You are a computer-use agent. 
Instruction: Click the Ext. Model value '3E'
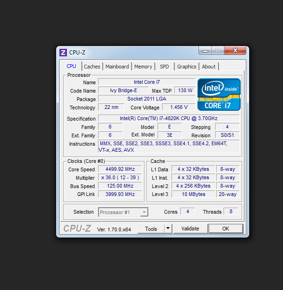tap(170, 135)
